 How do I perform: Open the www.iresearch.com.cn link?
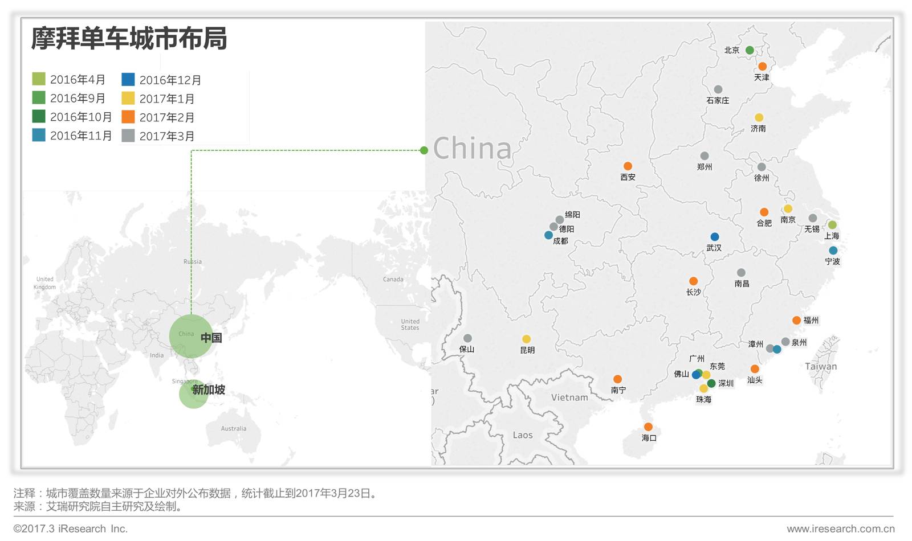point(841,529)
